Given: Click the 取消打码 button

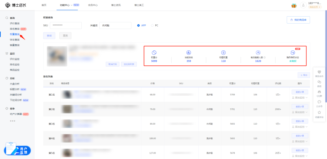Looking at the screenshot, I should (x=113, y=64).
